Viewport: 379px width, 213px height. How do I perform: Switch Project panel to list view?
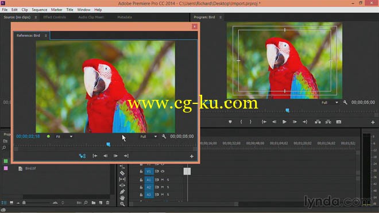pyautogui.click(x=4, y=203)
